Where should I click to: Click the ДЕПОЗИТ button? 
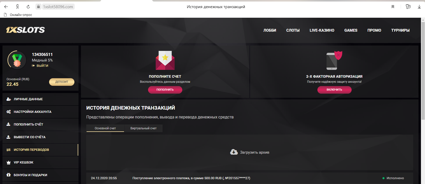62,82
